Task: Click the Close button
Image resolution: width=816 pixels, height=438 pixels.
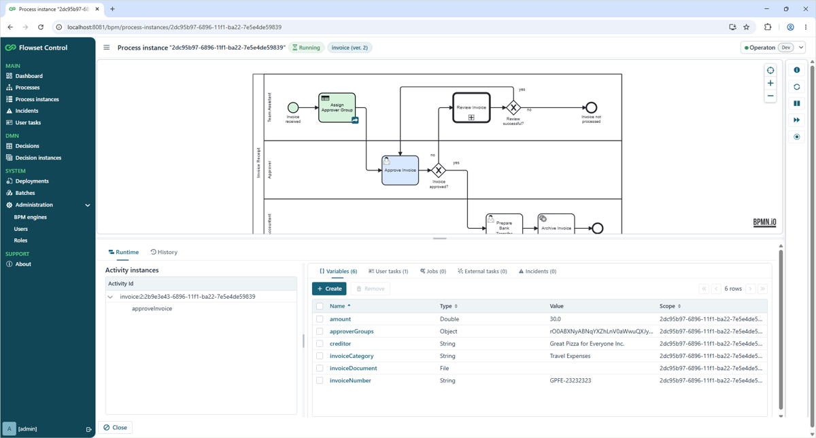Action: coord(116,428)
